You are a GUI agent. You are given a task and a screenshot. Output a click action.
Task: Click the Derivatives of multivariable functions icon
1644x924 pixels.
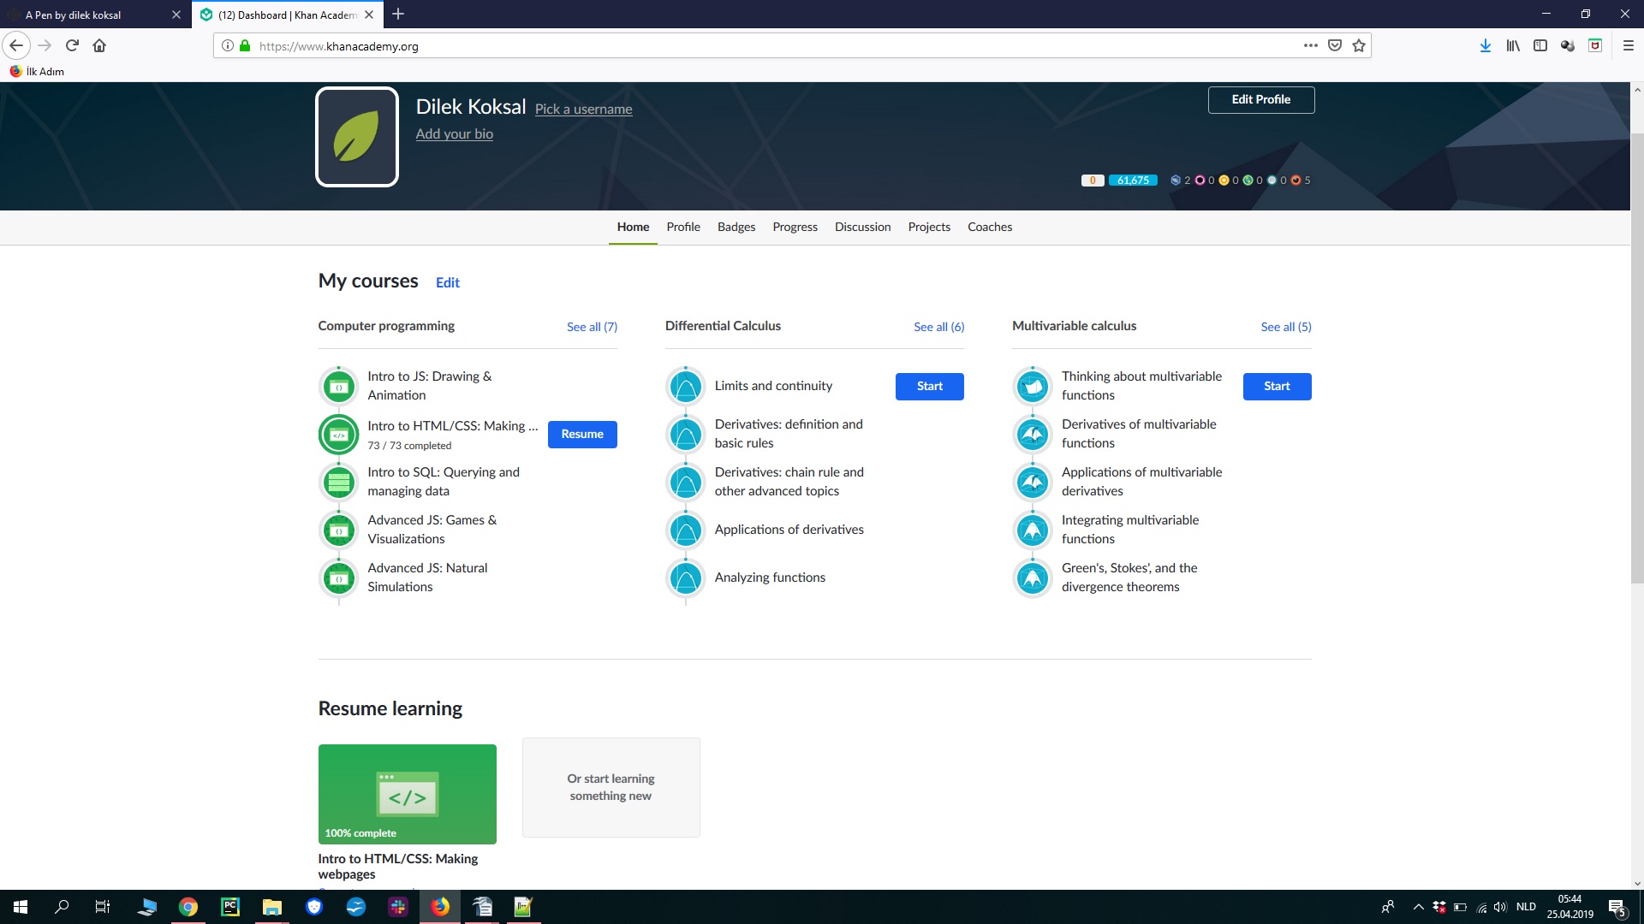(x=1033, y=435)
